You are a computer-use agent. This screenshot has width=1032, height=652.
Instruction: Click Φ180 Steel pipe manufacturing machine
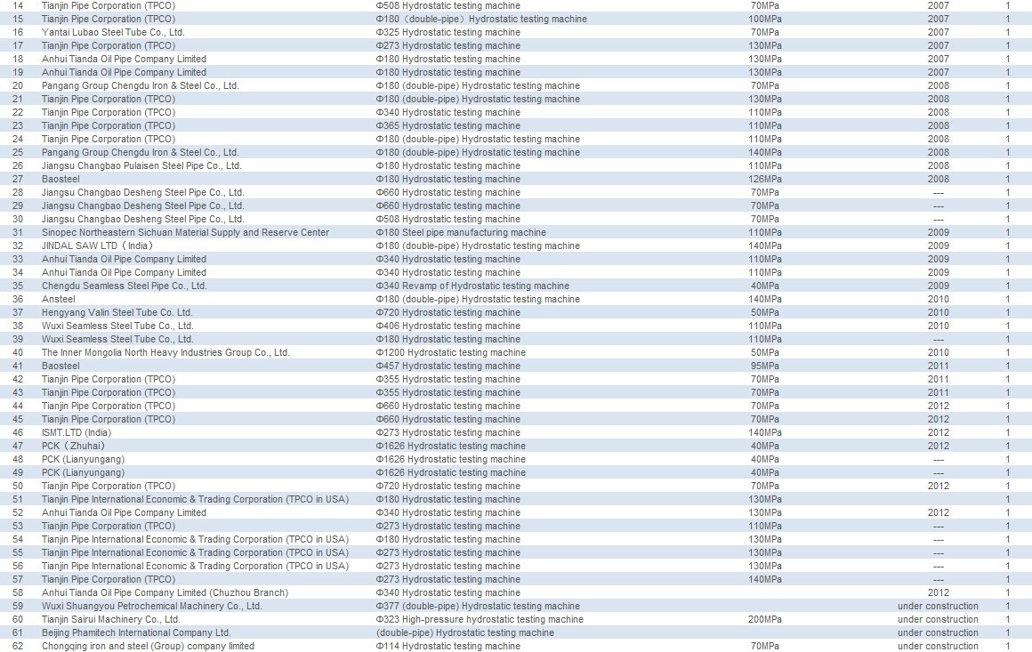(461, 232)
